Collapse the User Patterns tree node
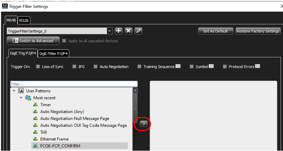 pos(14,91)
